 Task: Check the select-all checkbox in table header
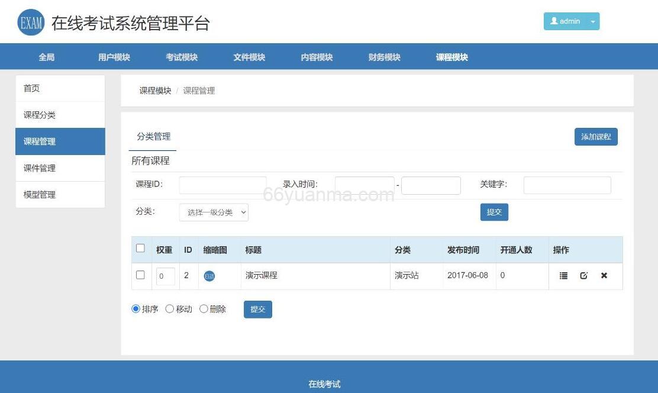click(x=140, y=249)
